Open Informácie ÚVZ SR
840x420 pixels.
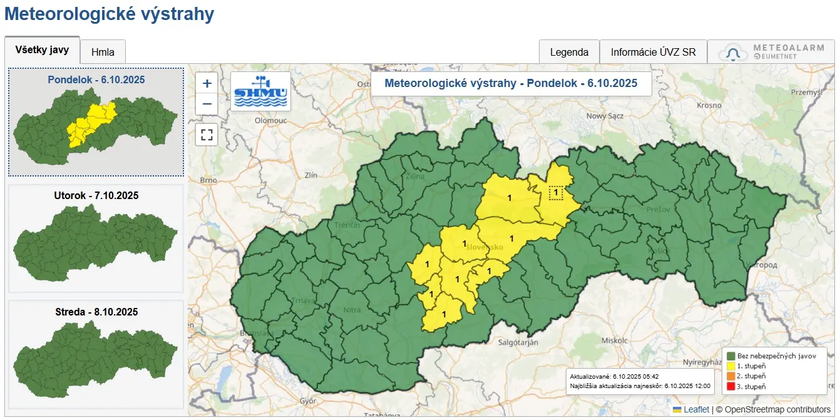coord(653,52)
